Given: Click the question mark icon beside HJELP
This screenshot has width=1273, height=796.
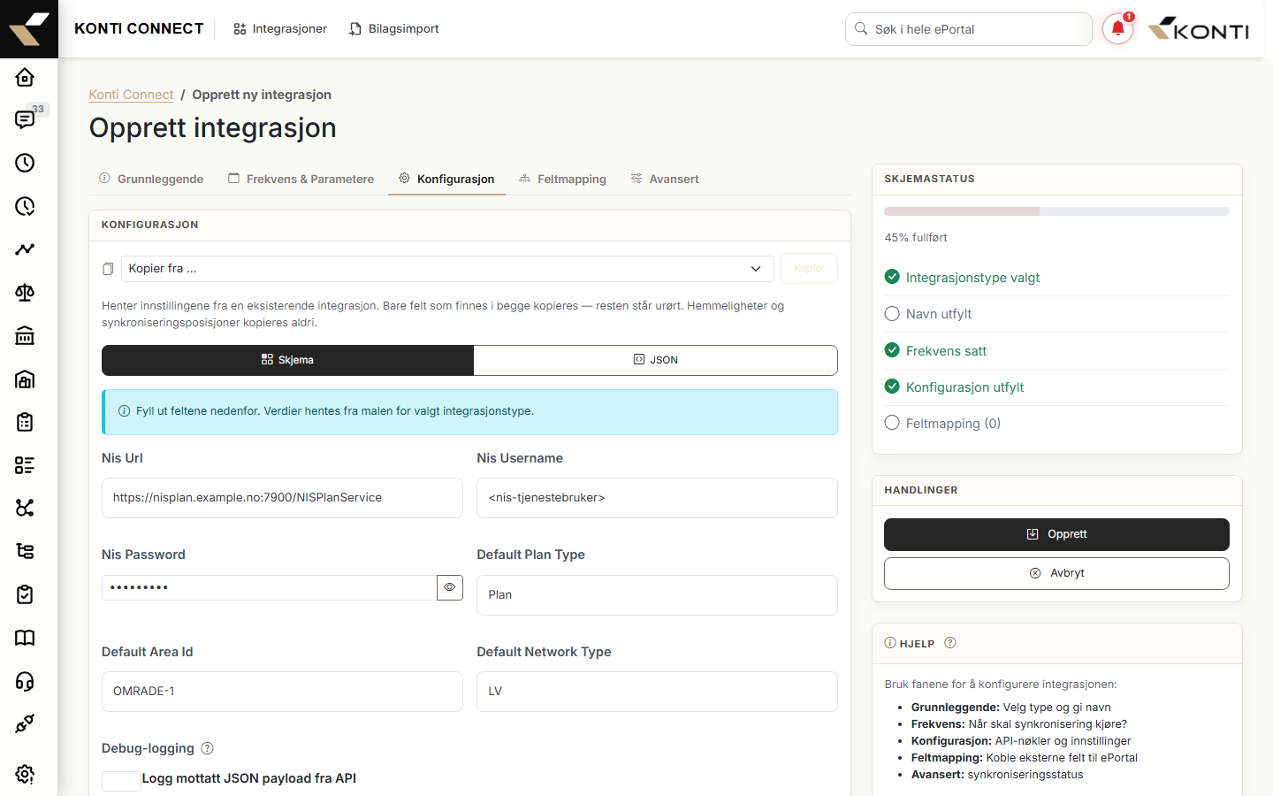Looking at the screenshot, I should coord(950,643).
